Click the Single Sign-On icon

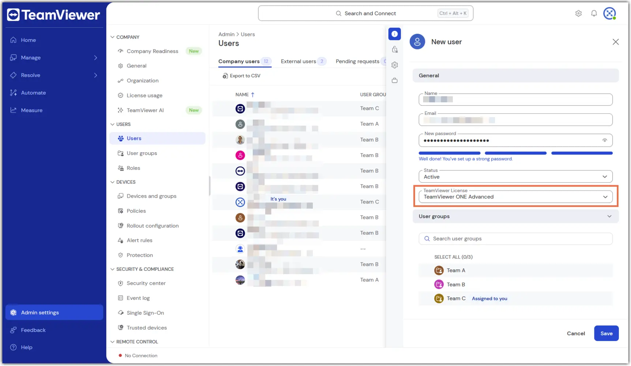120,313
